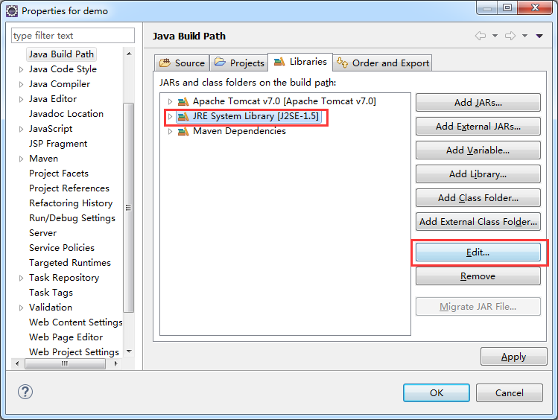This screenshot has width=558, height=420.
Task: Open the view menu triangle dropdown
Action: click(539, 36)
